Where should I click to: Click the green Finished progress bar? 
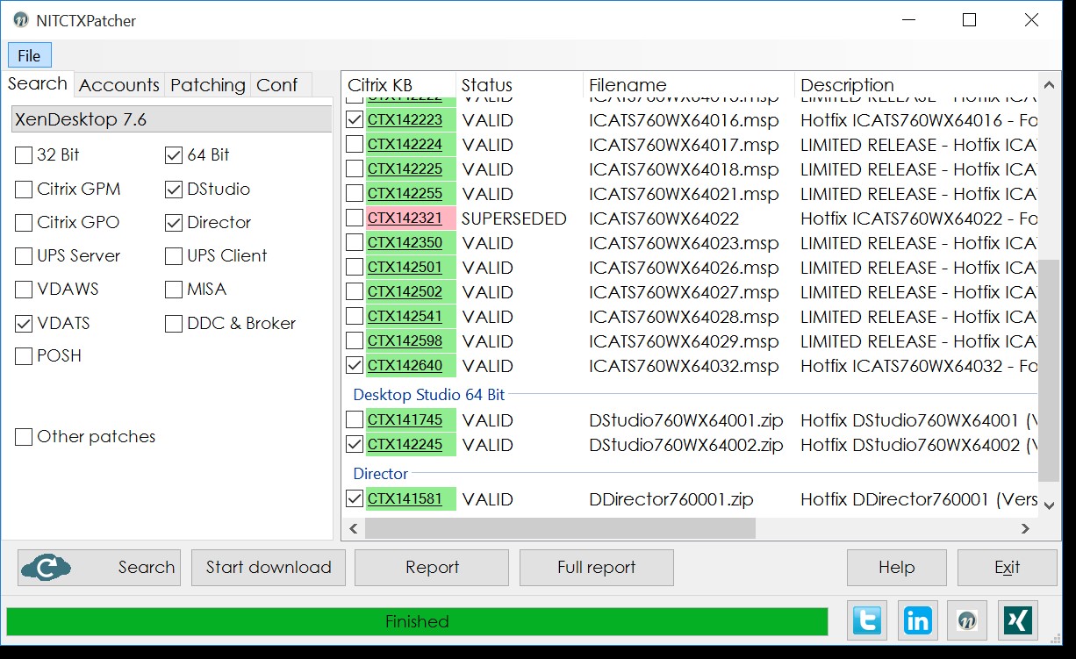pos(417,622)
